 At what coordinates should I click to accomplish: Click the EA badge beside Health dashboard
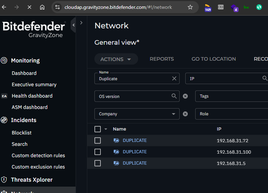coord(5,96)
